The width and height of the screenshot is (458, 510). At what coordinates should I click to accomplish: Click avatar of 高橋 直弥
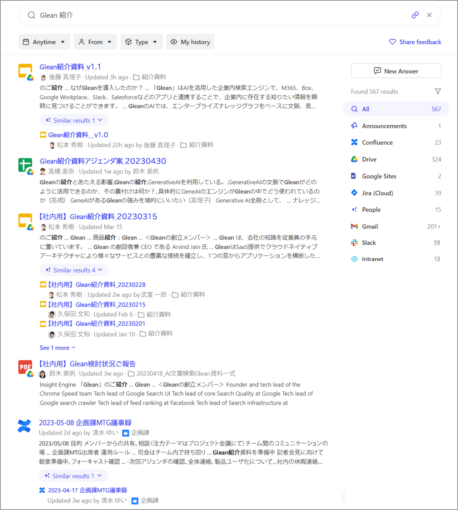point(43,172)
